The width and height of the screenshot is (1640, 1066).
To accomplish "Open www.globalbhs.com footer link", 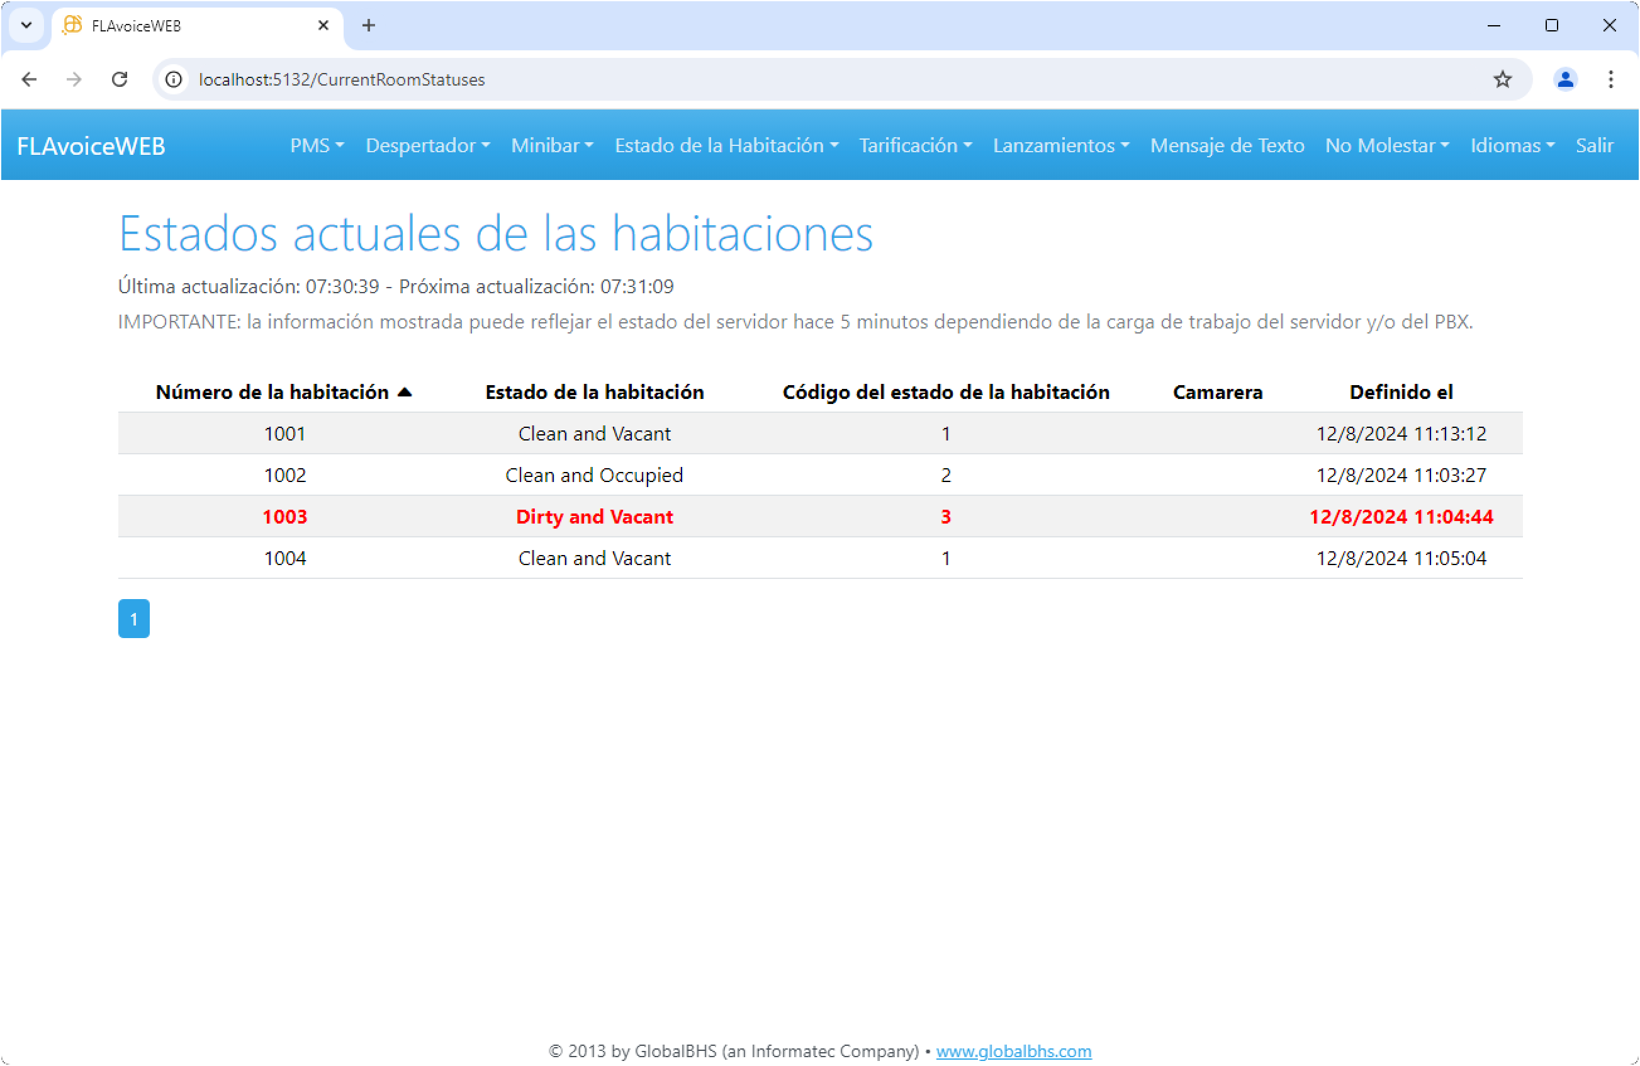I will 1013,1051.
